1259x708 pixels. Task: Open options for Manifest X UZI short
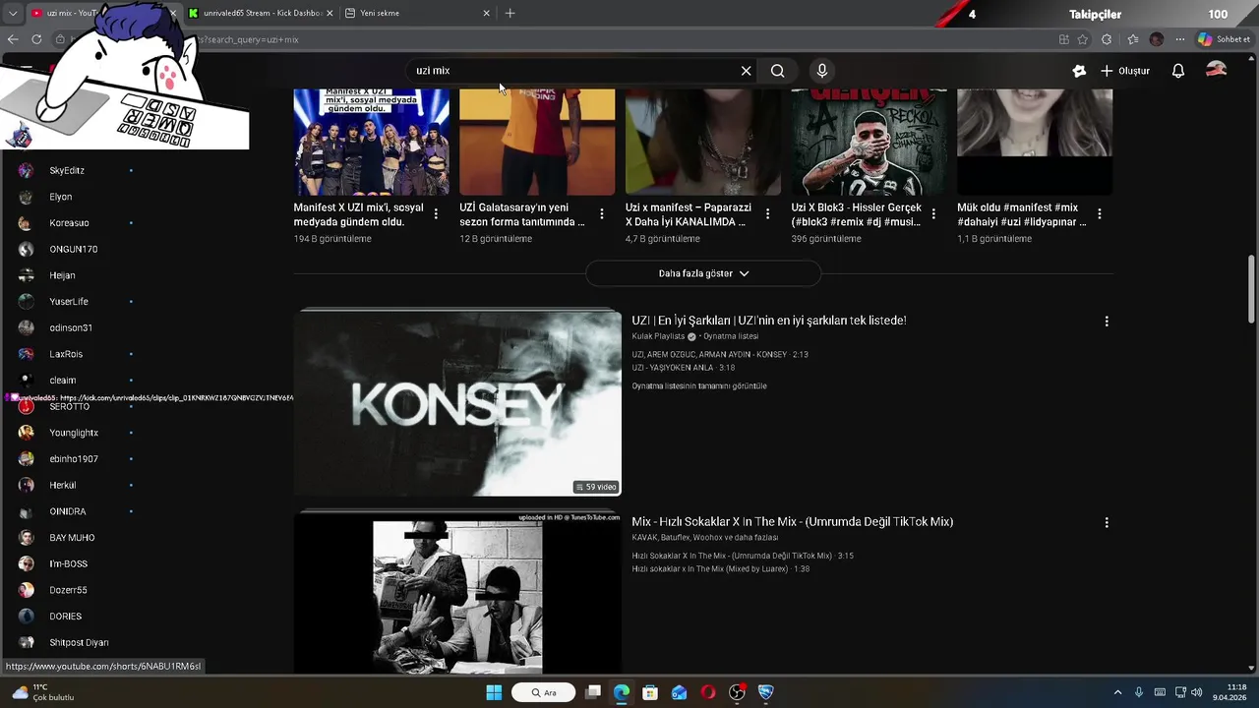(436, 213)
